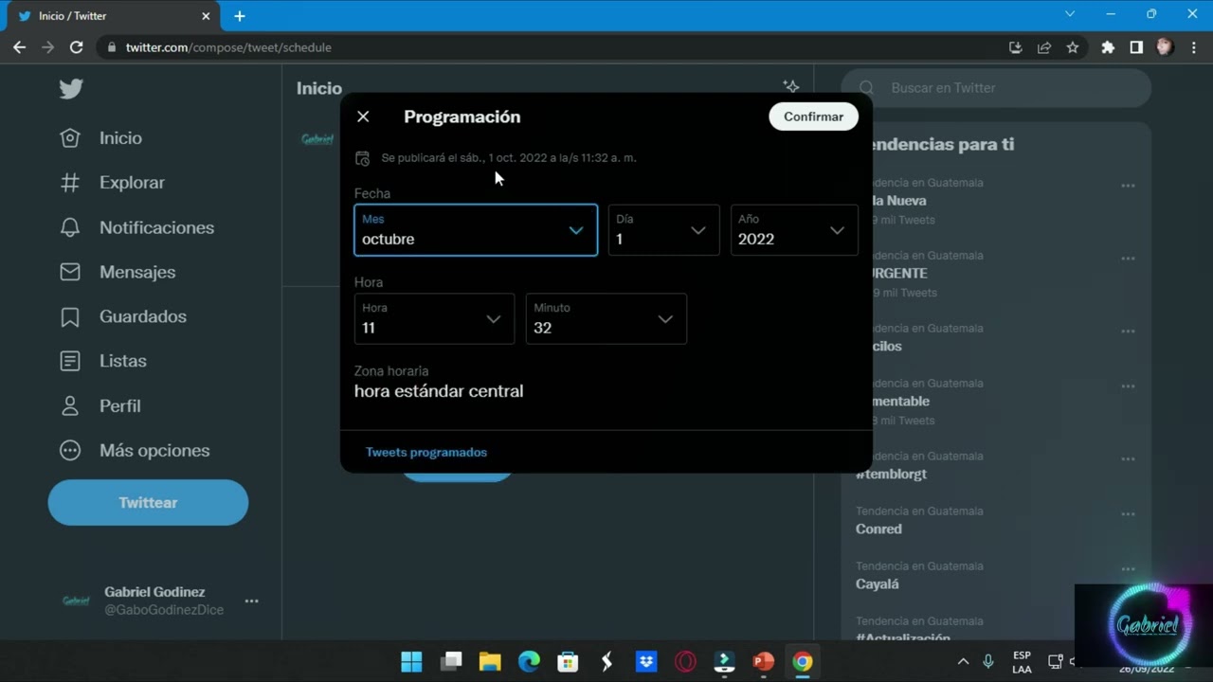Open a new Chrome tab

click(x=240, y=16)
